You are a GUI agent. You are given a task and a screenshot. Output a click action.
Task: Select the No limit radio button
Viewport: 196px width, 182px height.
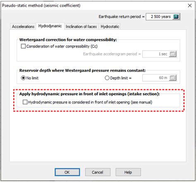pos(23,78)
